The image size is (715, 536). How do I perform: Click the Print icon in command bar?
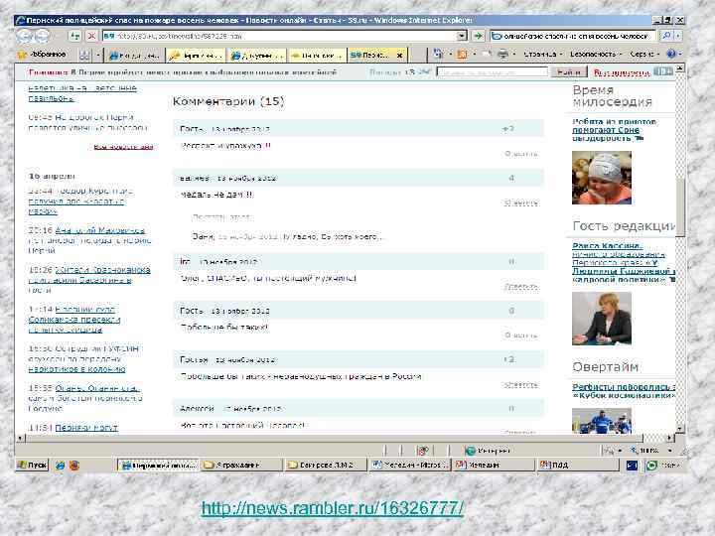point(502,55)
